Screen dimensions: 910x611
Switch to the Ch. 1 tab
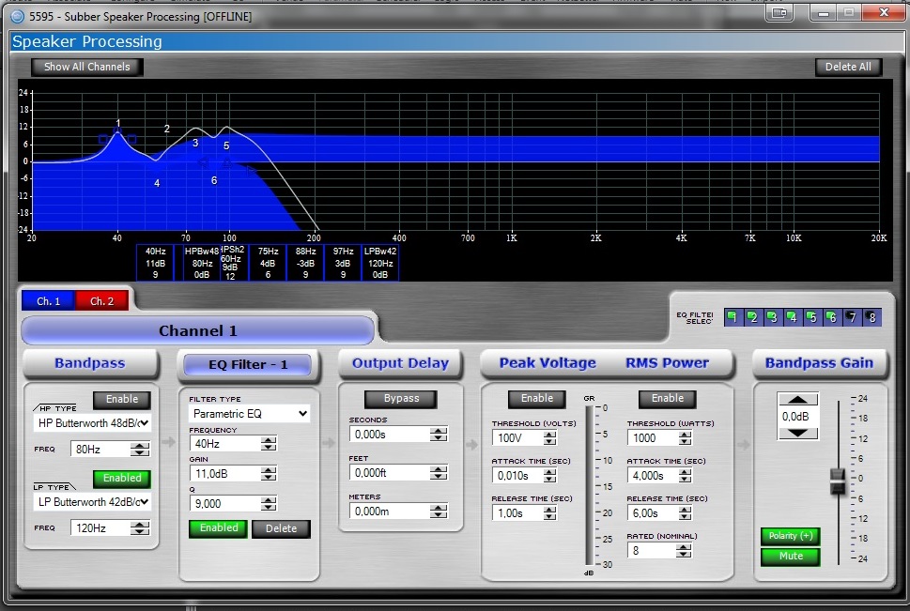[49, 300]
